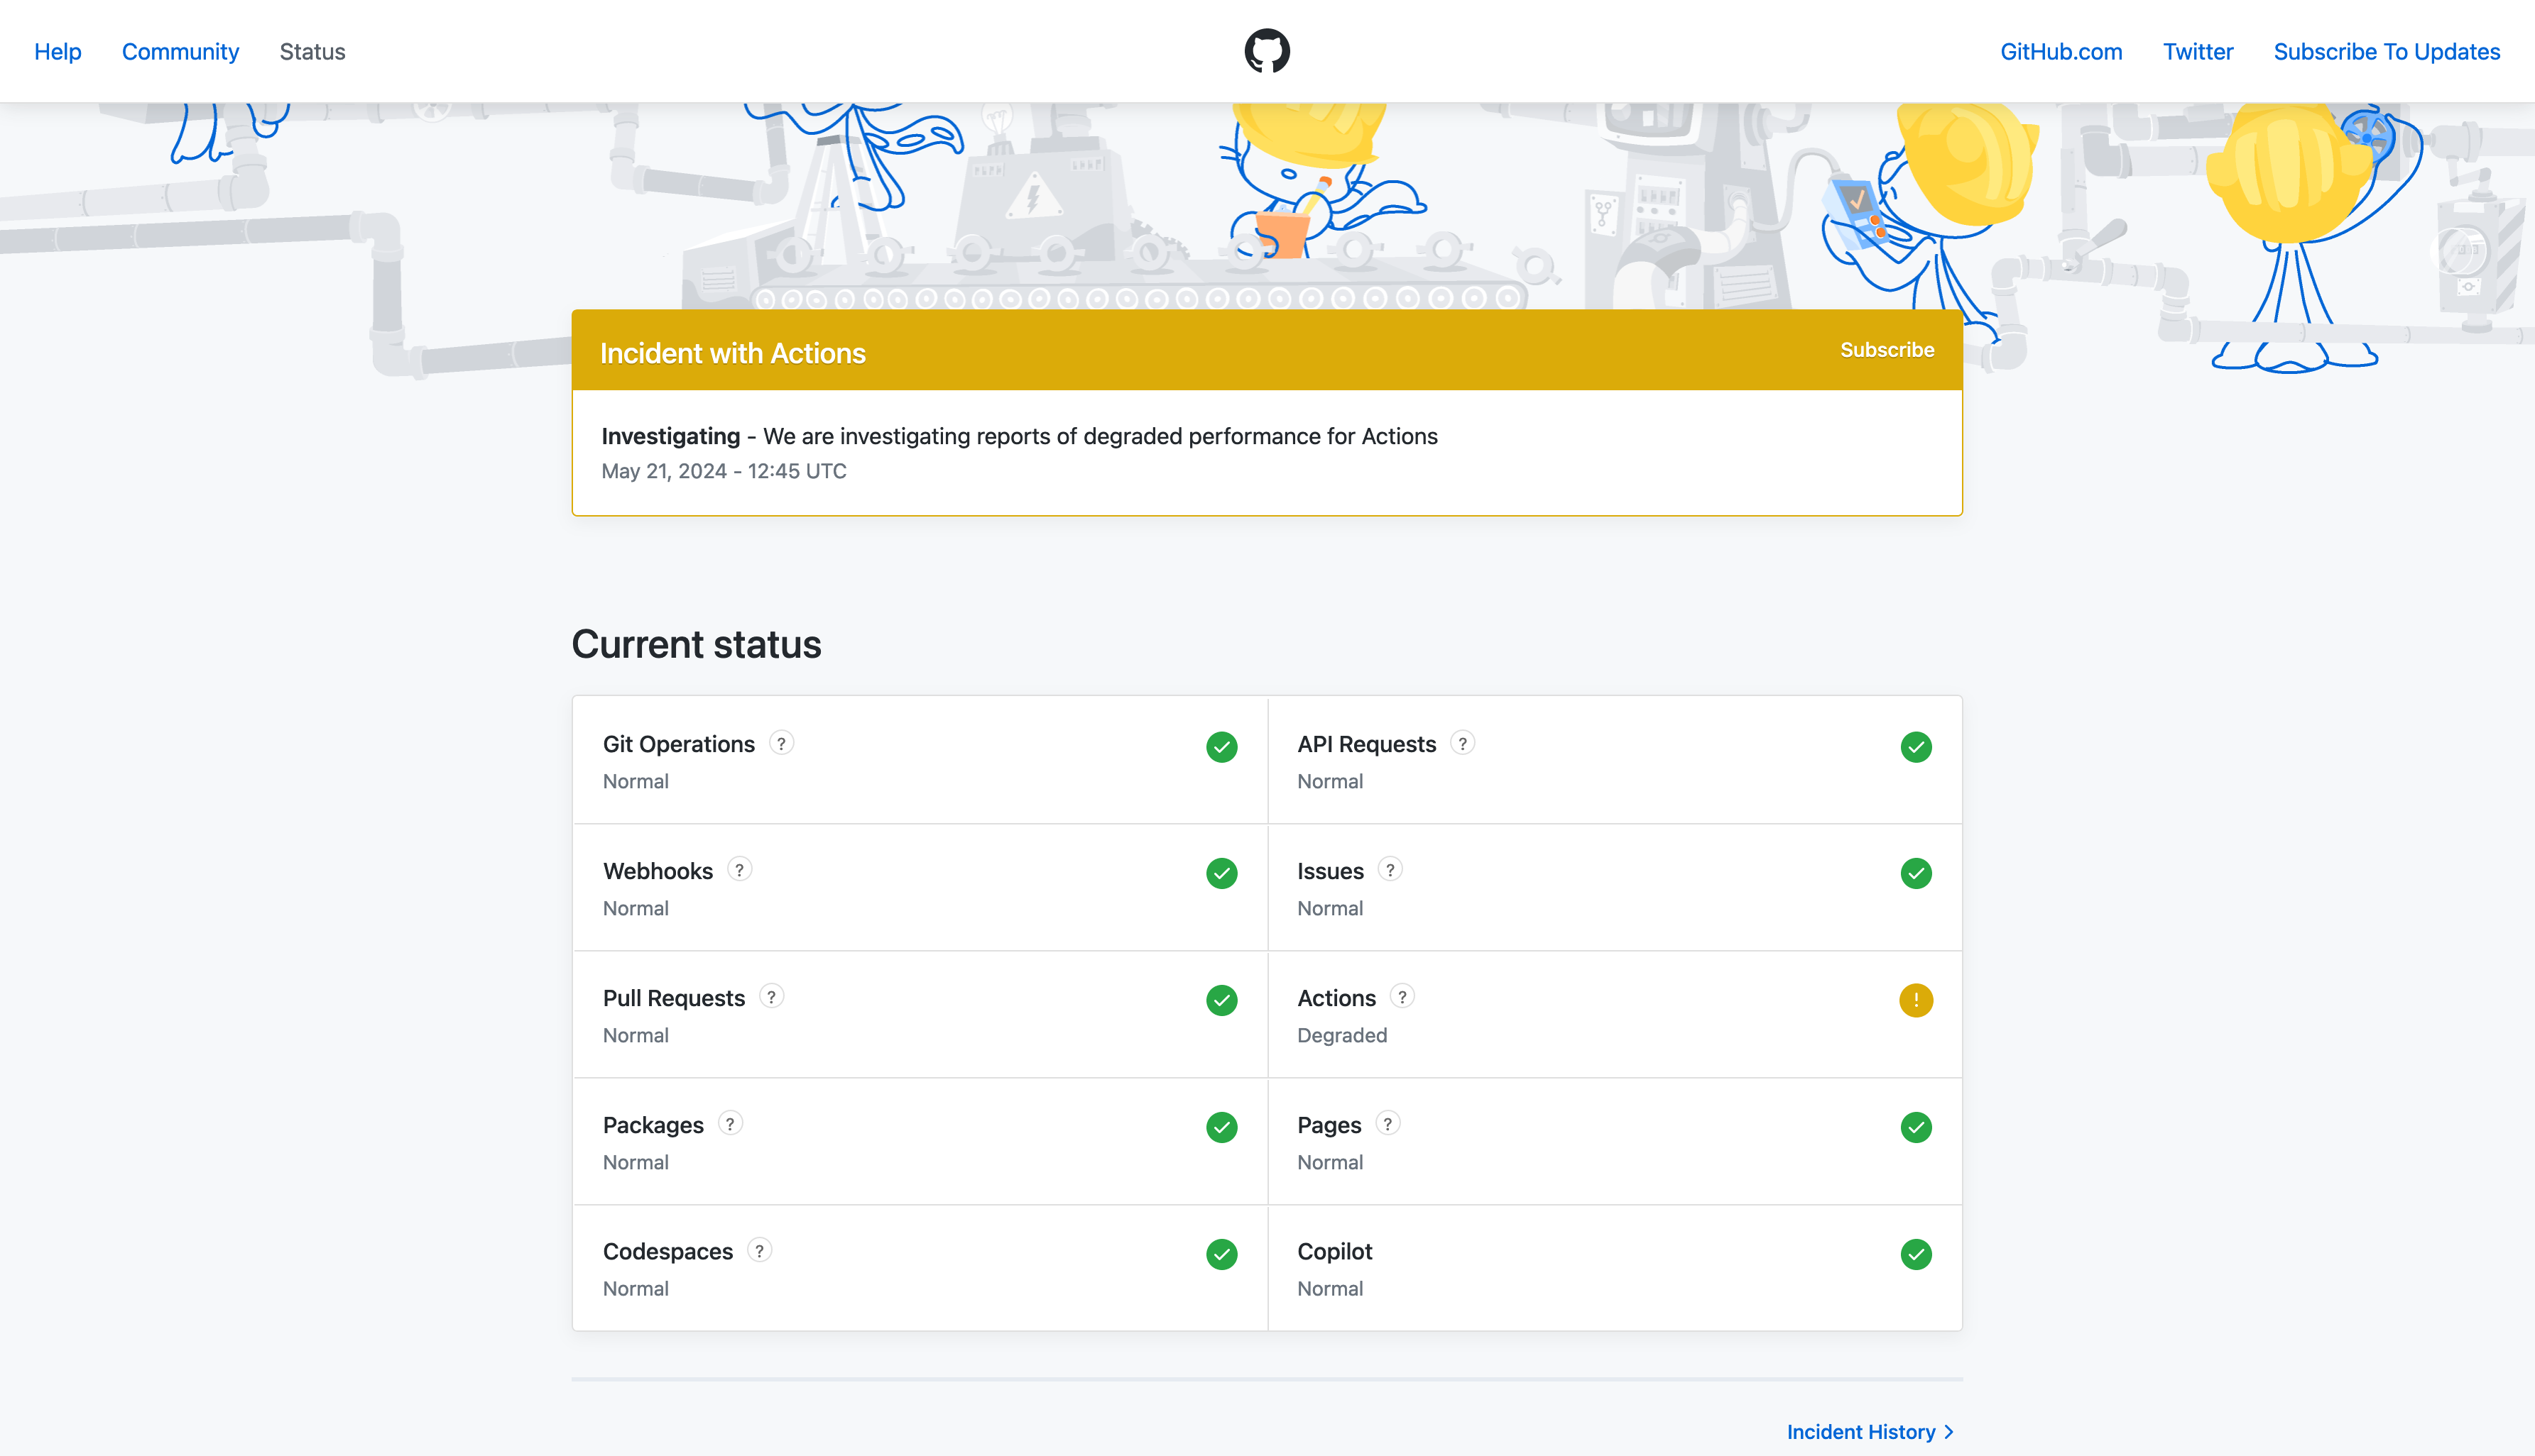This screenshot has width=2535, height=1456.
Task: Click green check icon for Git Operations
Action: pyautogui.click(x=1222, y=747)
